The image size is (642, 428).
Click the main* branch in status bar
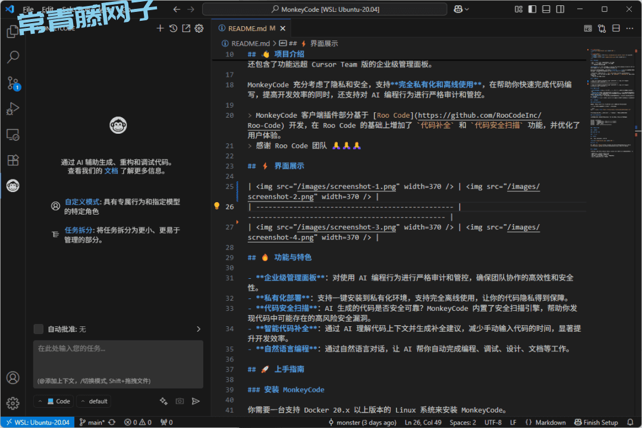pyautogui.click(x=92, y=422)
